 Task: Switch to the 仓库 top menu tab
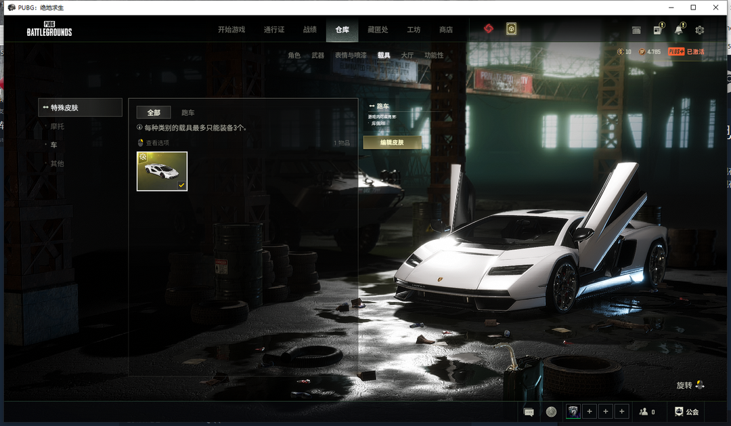pyautogui.click(x=342, y=30)
